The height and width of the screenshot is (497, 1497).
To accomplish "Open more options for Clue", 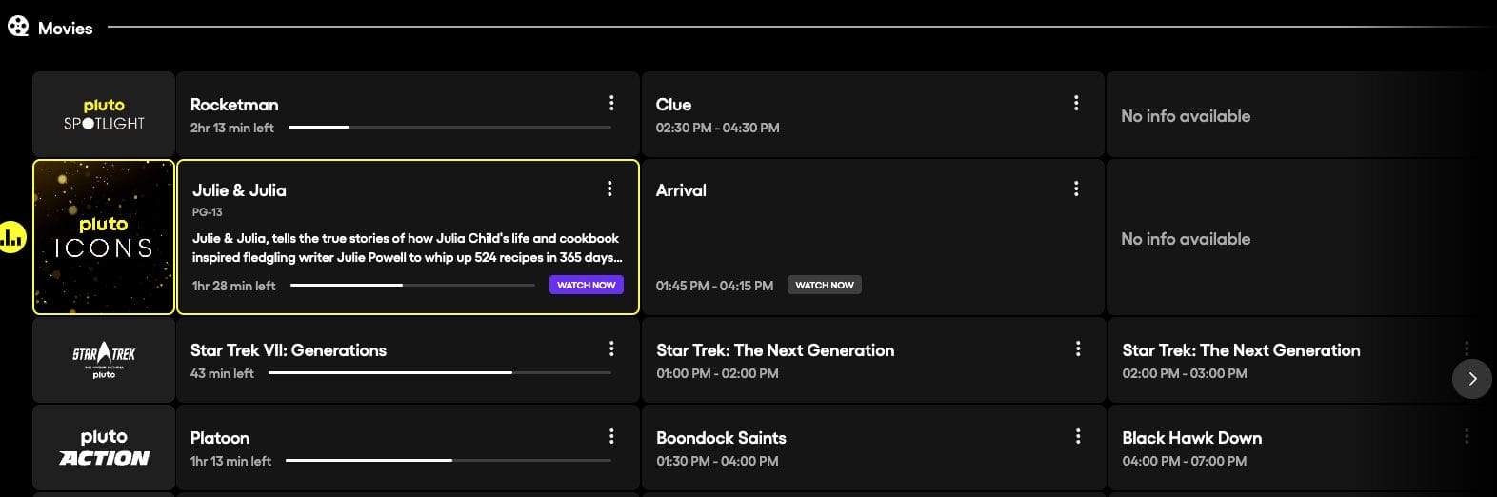I will pyautogui.click(x=1076, y=103).
